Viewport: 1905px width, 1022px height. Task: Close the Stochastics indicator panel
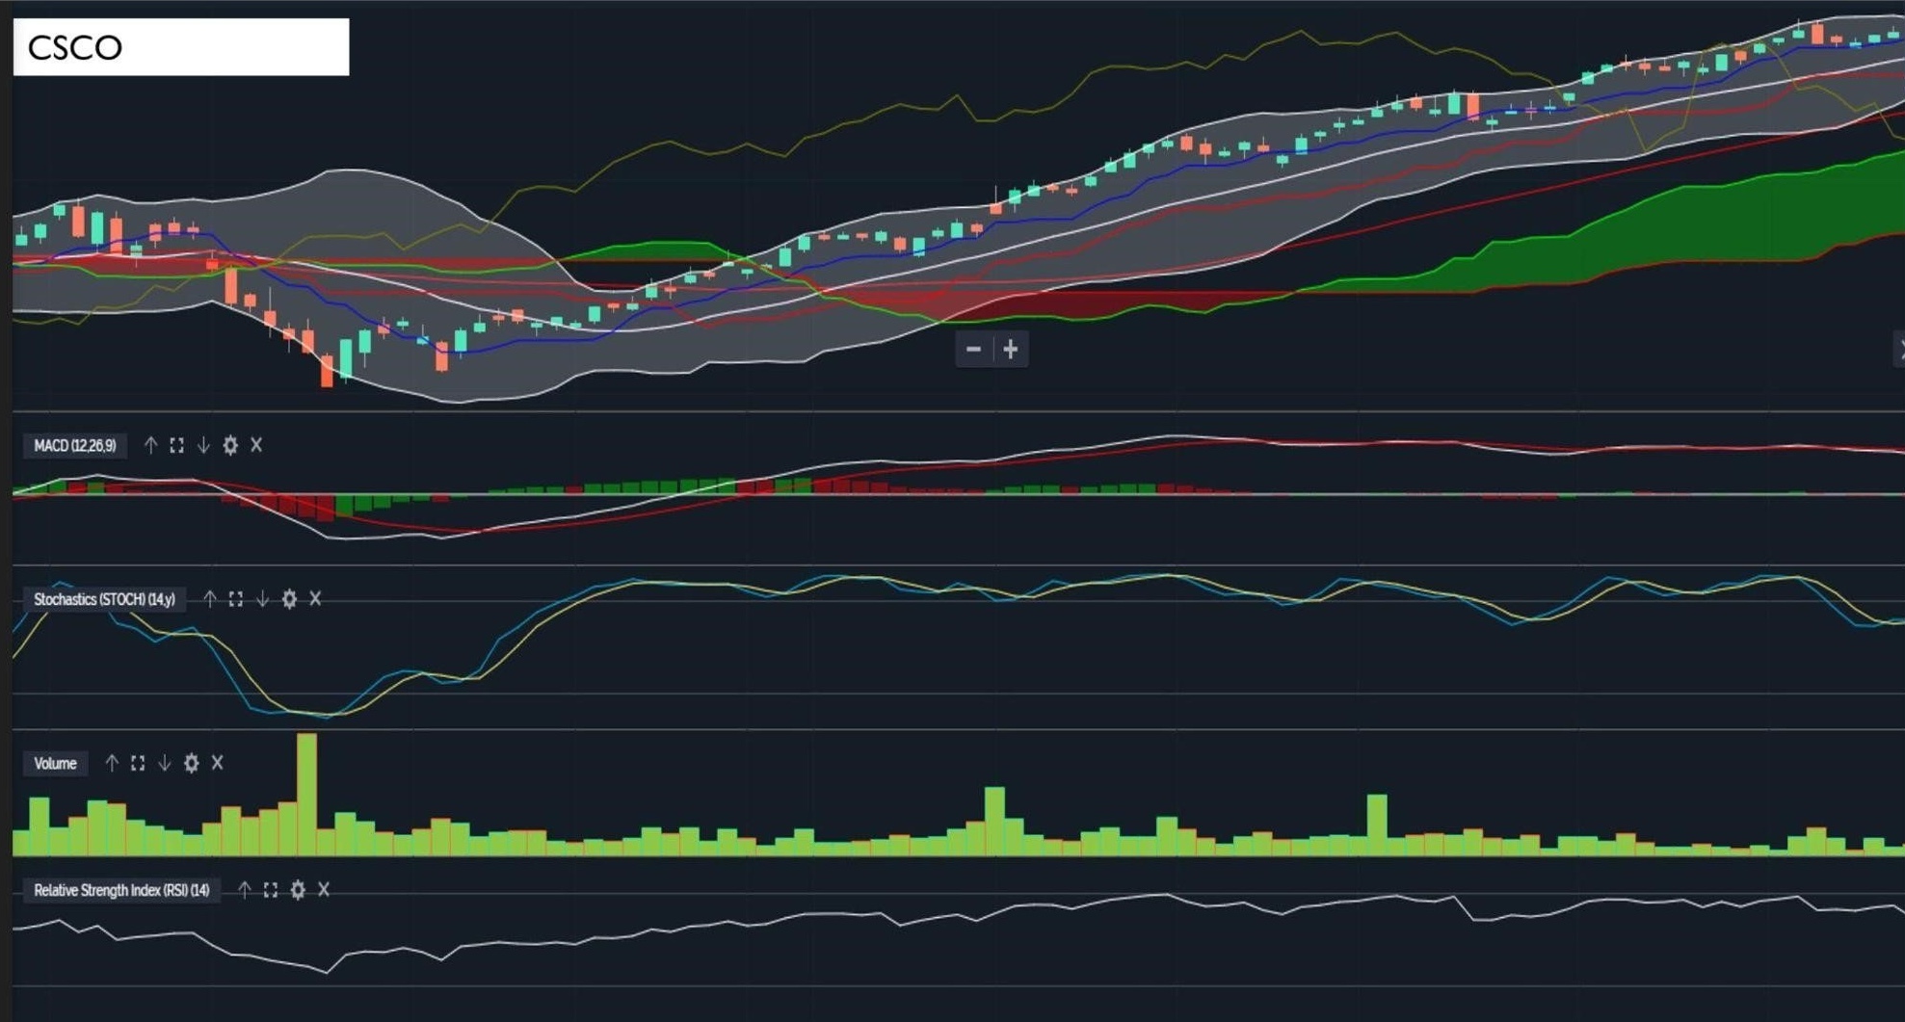click(315, 599)
